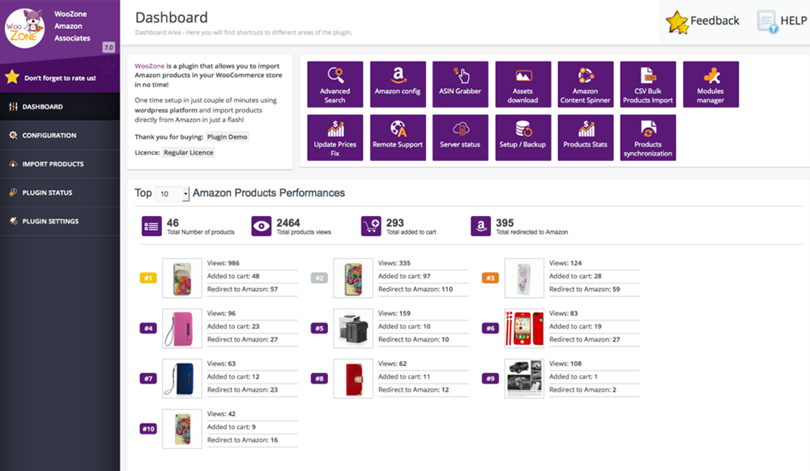
Task: Open Plugin Status in the sidebar
Action: pos(60,193)
